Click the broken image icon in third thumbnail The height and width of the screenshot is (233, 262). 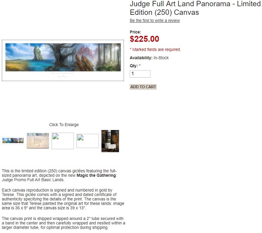55,136
